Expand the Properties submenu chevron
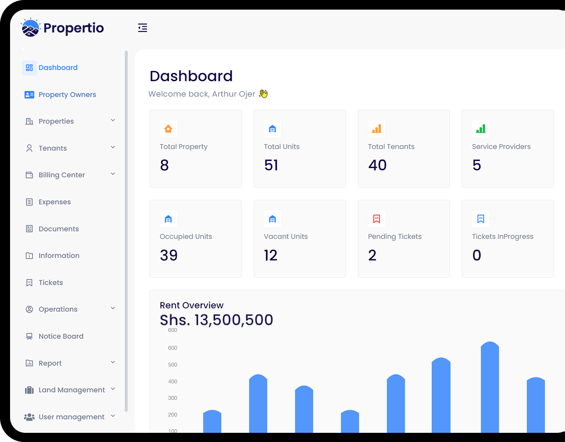 [113, 121]
